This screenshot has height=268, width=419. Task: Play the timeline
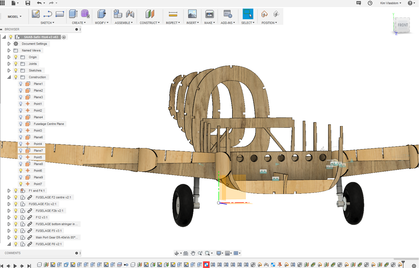pos(15,266)
